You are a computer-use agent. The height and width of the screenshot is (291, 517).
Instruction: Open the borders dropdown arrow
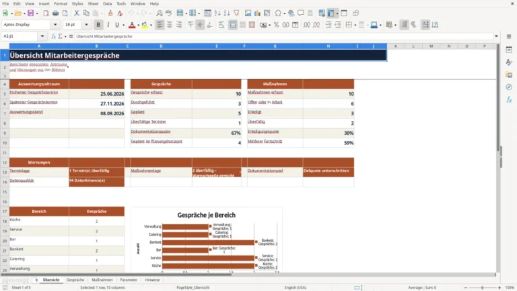[x=355, y=25]
